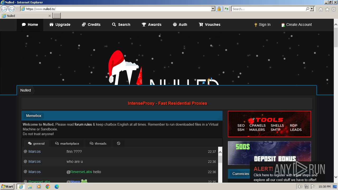The image size is (338, 190).
Task: Open the Vouches nav item
Action: (210, 25)
